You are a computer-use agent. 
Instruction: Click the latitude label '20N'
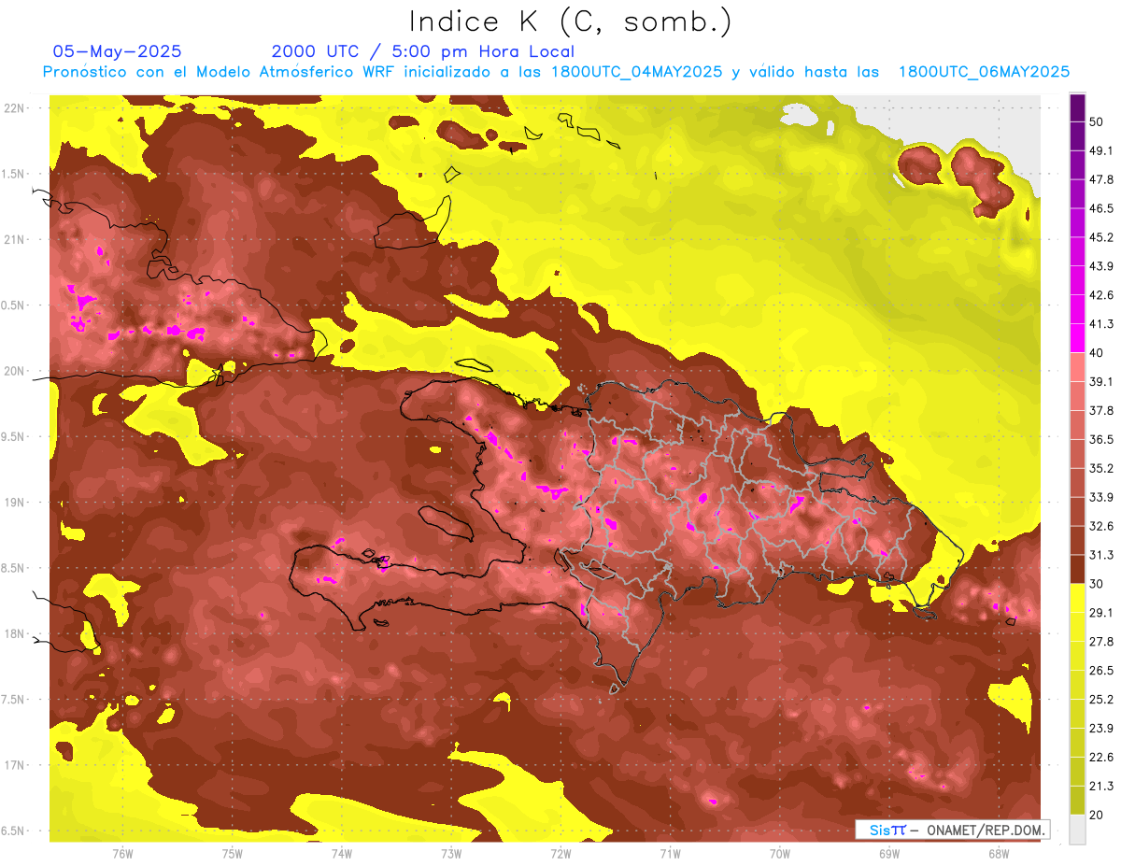(14, 371)
